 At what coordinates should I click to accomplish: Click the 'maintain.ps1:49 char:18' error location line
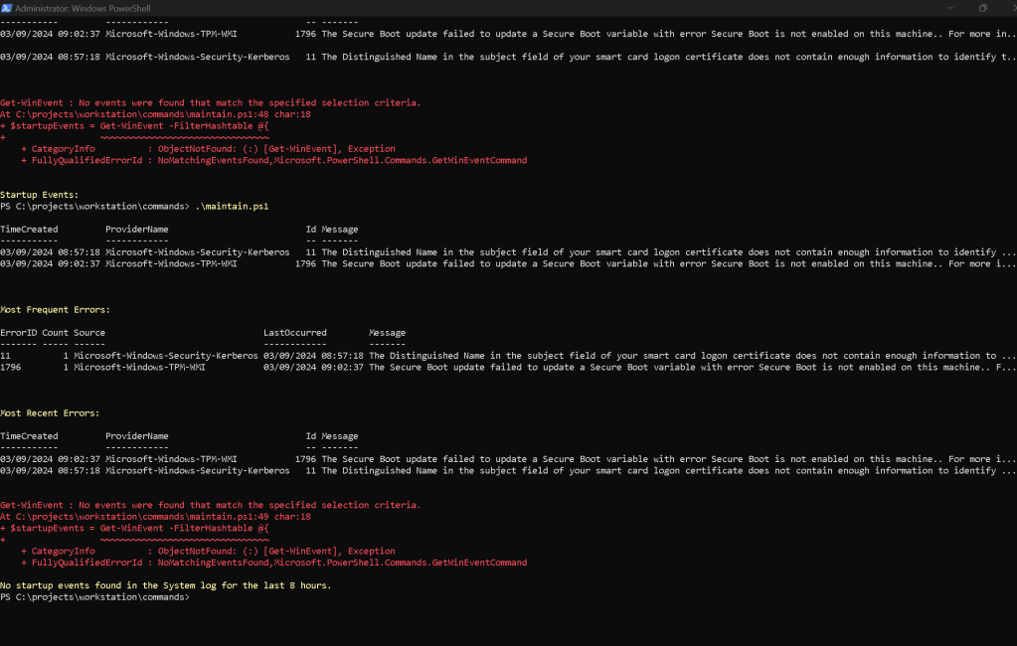tap(156, 517)
